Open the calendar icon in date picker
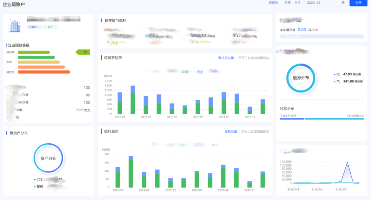 click(x=343, y=3)
